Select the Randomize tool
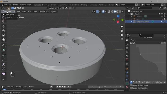 coord(4,79)
